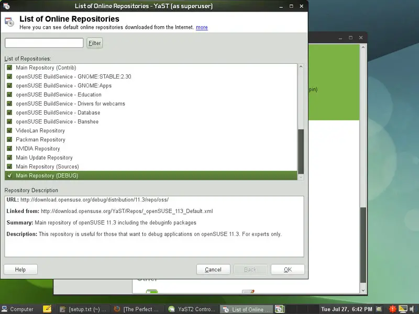The height and width of the screenshot is (314, 419).
Task: Click the Help button
Action: click(x=20, y=270)
